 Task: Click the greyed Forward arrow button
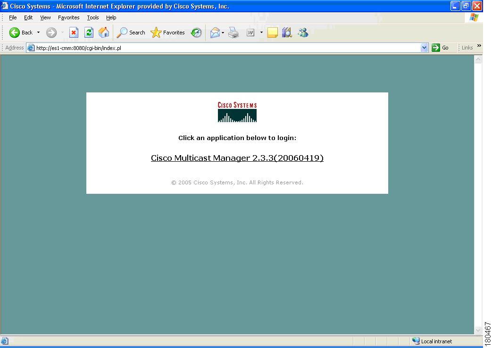[x=51, y=33]
